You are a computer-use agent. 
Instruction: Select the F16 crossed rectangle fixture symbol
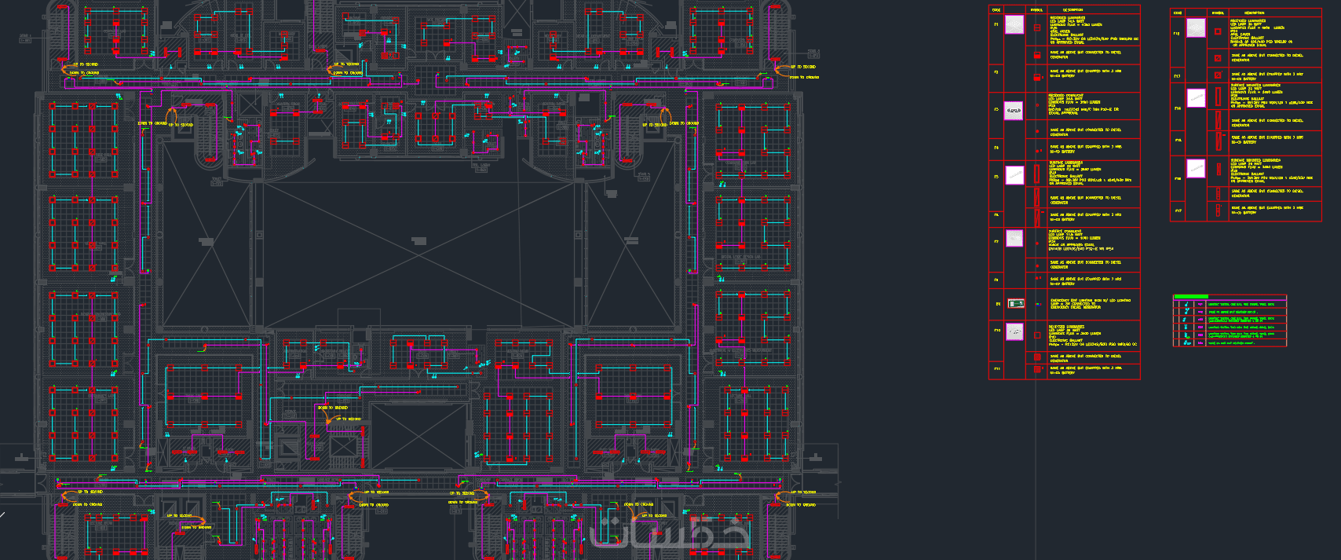coord(1219,169)
